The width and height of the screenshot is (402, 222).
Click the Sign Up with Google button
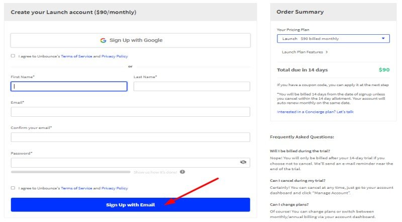coord(131,40)
